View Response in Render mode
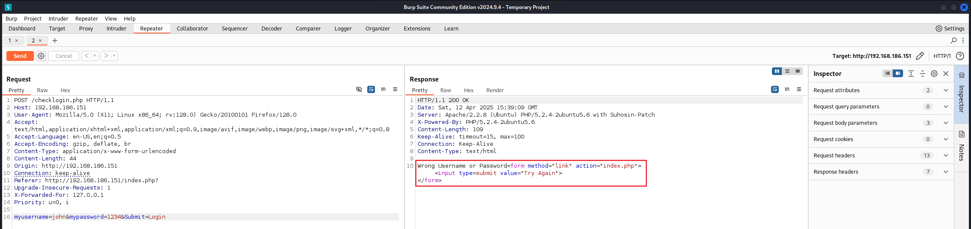 [495, 90]
